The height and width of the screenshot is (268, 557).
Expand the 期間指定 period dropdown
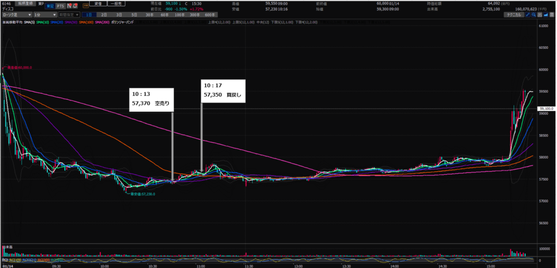tap(70, 15)
